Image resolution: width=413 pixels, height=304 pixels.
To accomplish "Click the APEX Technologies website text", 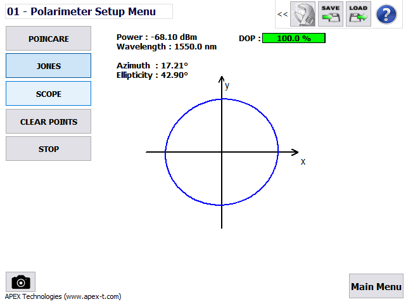I will tap(63, 296).
